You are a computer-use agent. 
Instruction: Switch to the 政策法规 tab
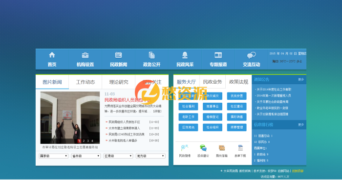click(238, 82)
